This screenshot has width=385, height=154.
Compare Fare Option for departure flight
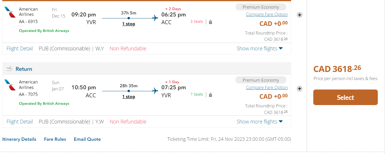[267, 14]
